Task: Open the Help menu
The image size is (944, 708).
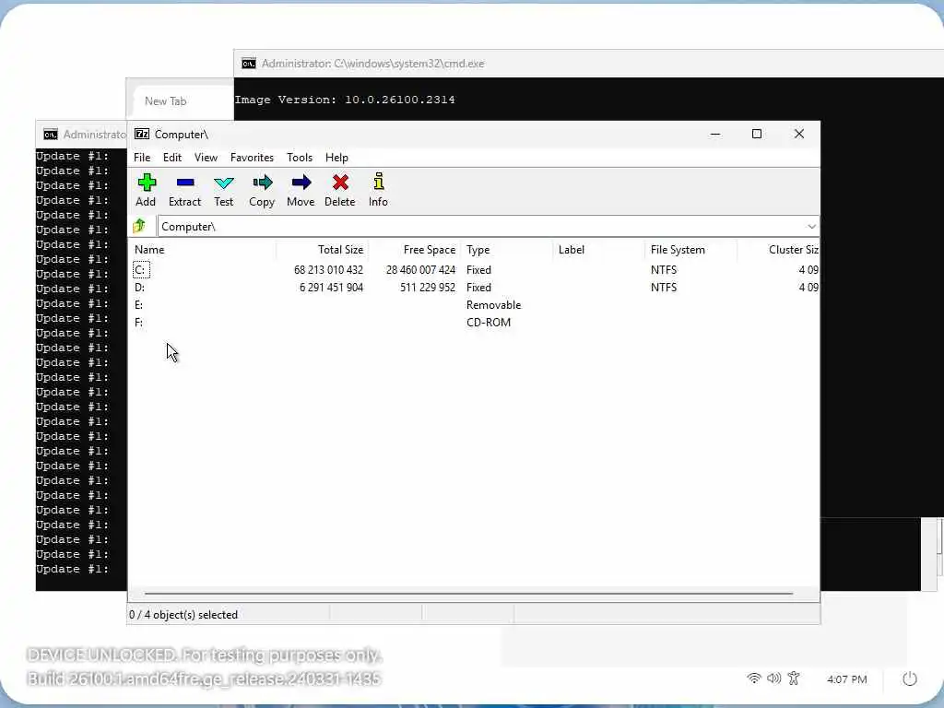Action: click(x=336, y=157)
